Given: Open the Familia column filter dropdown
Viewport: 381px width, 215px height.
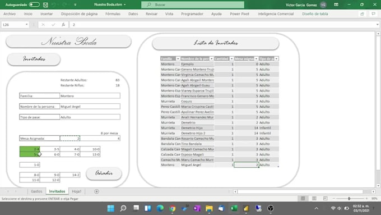Looking at the screenshot, I should pyautogui.click(x=178, y=59).
